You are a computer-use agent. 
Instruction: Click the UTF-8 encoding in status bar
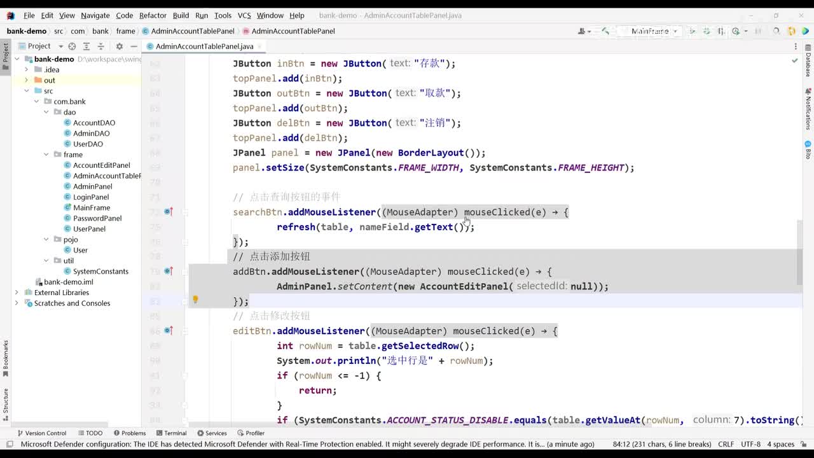pos(750,444)
